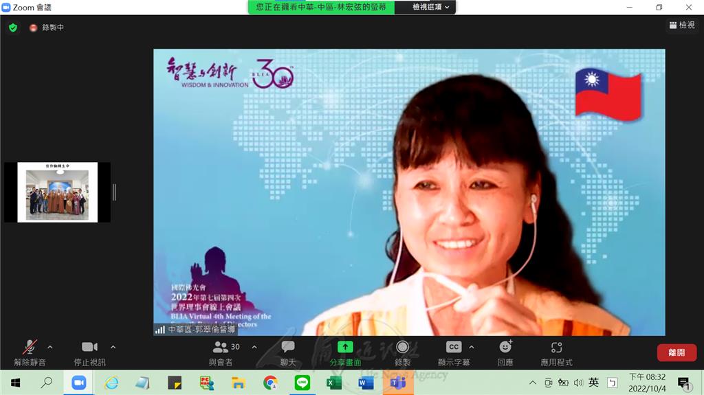Open Windows search magnifier in taskbar
The width and height of the screenshot is (704, 395).
[x=46, y=383]
